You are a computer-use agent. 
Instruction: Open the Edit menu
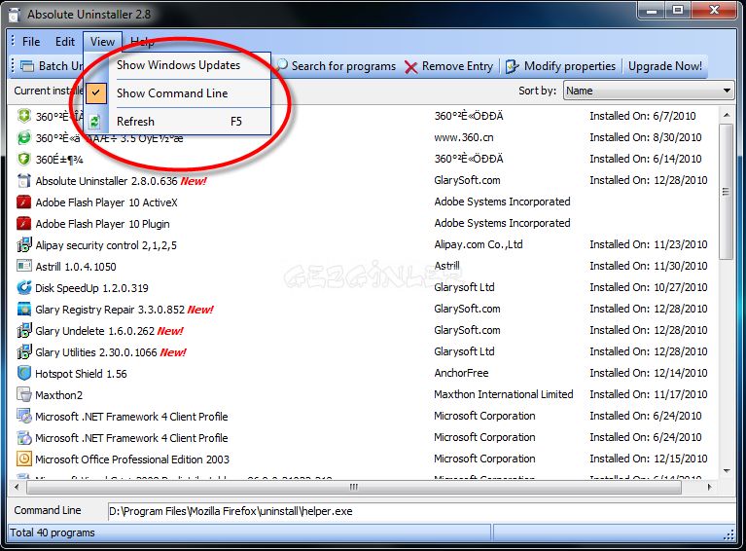[x=65, y=42]
